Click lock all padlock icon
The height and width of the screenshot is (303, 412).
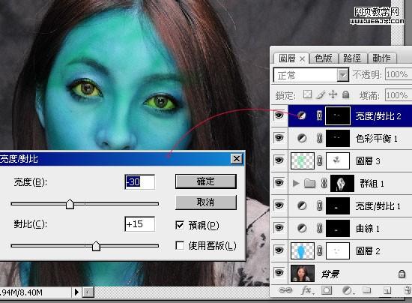coord(346,94)
